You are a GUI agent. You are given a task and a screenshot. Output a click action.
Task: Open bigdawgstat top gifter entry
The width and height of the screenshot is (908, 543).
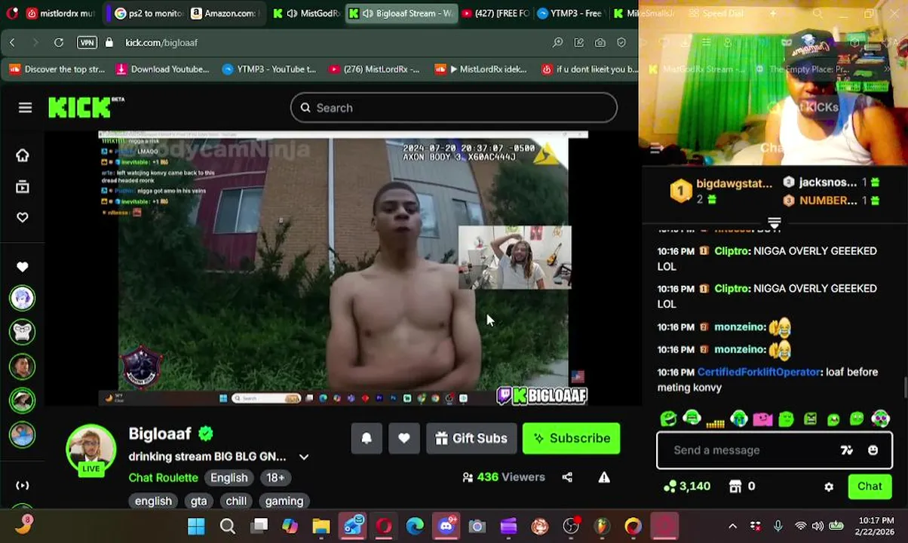[722, 191]
